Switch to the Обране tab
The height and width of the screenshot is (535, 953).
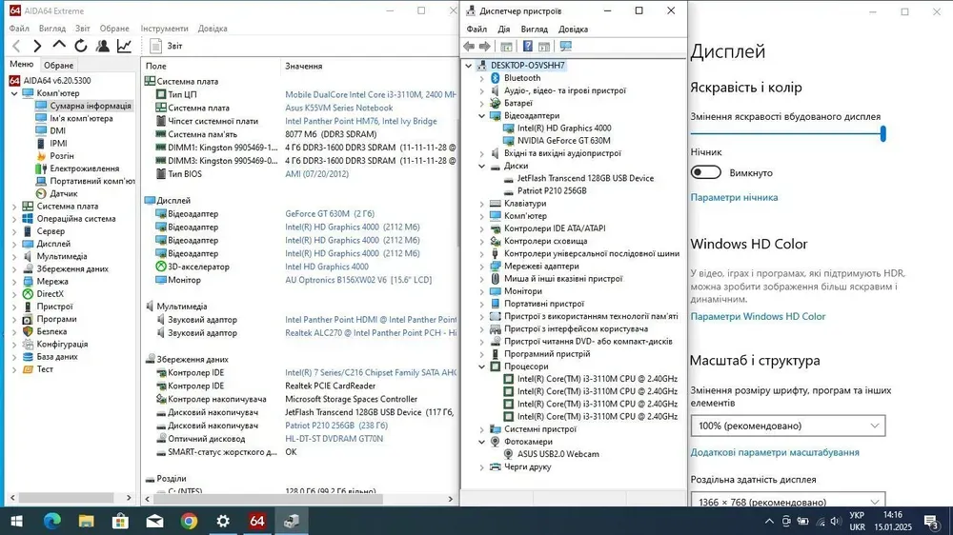click(58, 65)
